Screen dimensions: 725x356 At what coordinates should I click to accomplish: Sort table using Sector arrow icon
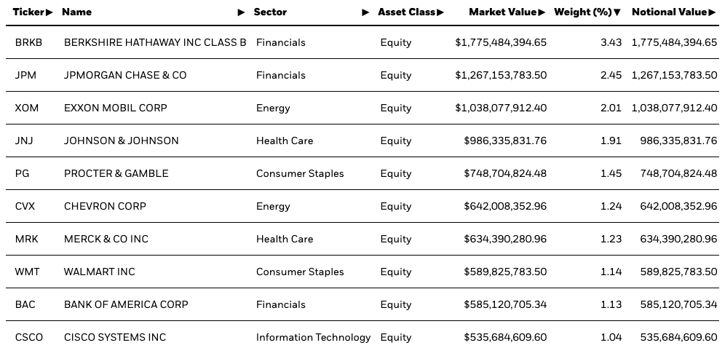(x=365, y=12)
